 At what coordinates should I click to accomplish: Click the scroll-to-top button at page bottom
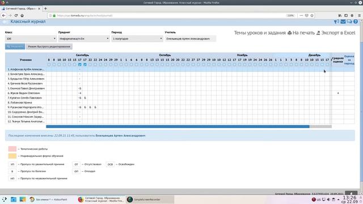coord(351,193)
